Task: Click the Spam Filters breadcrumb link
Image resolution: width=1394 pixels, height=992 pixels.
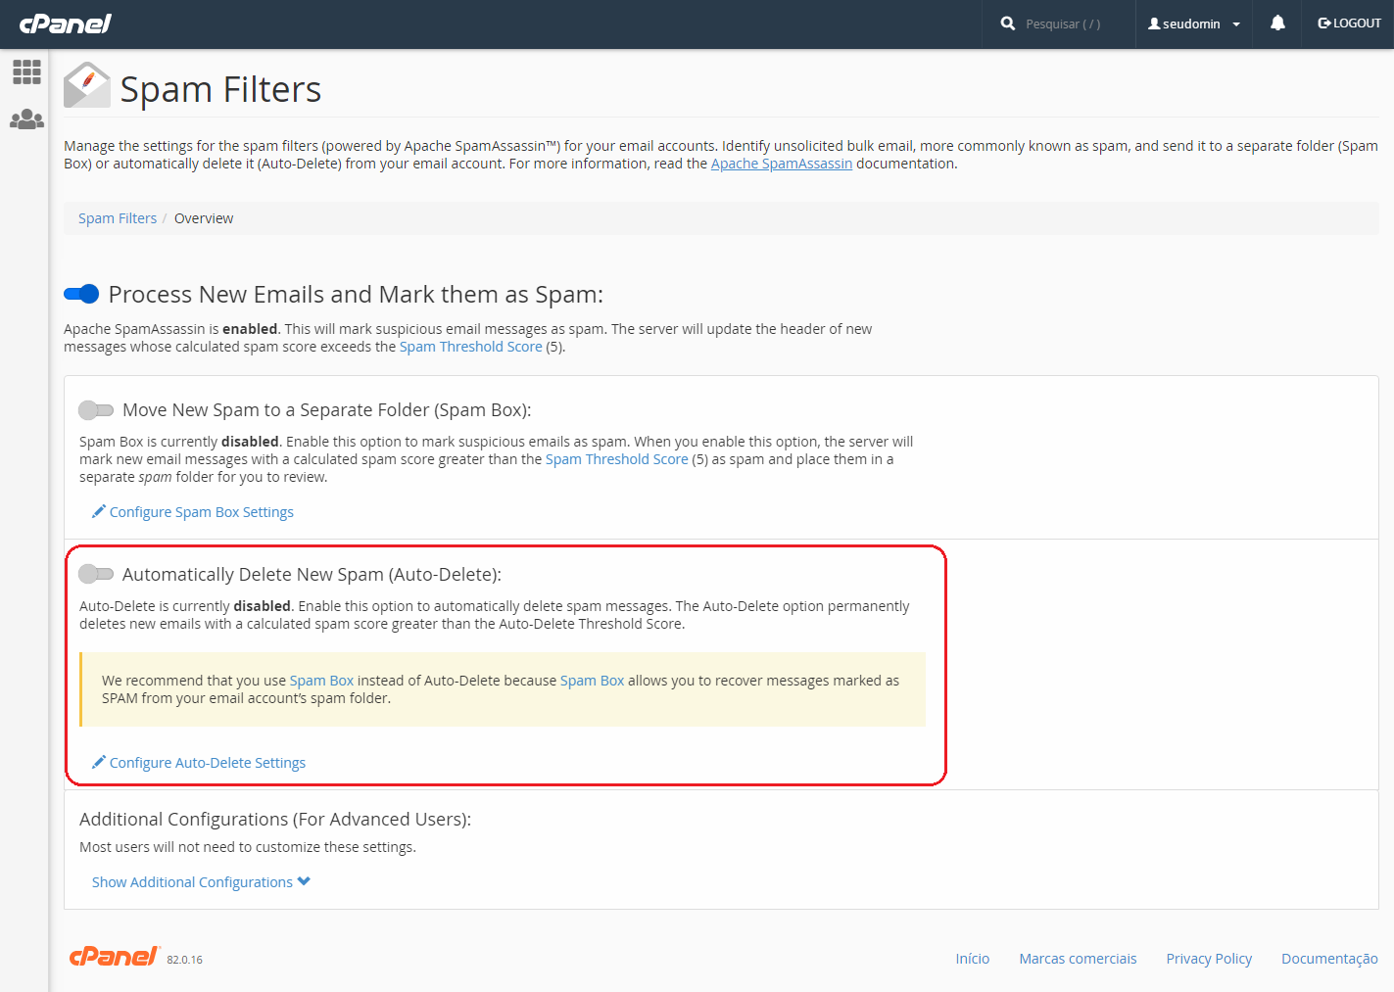Action: [118, 218]
